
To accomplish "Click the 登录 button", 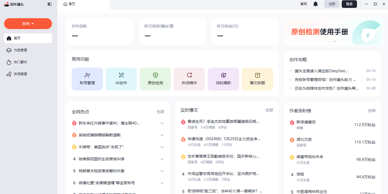I will (349, 4).
